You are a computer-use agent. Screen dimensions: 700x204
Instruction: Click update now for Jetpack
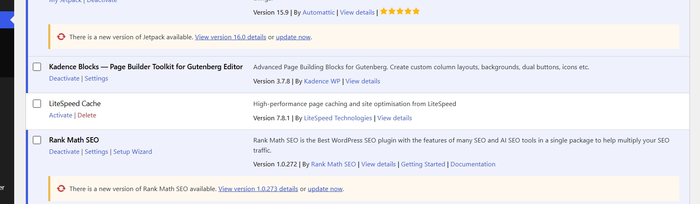click(x=293, y=37)
